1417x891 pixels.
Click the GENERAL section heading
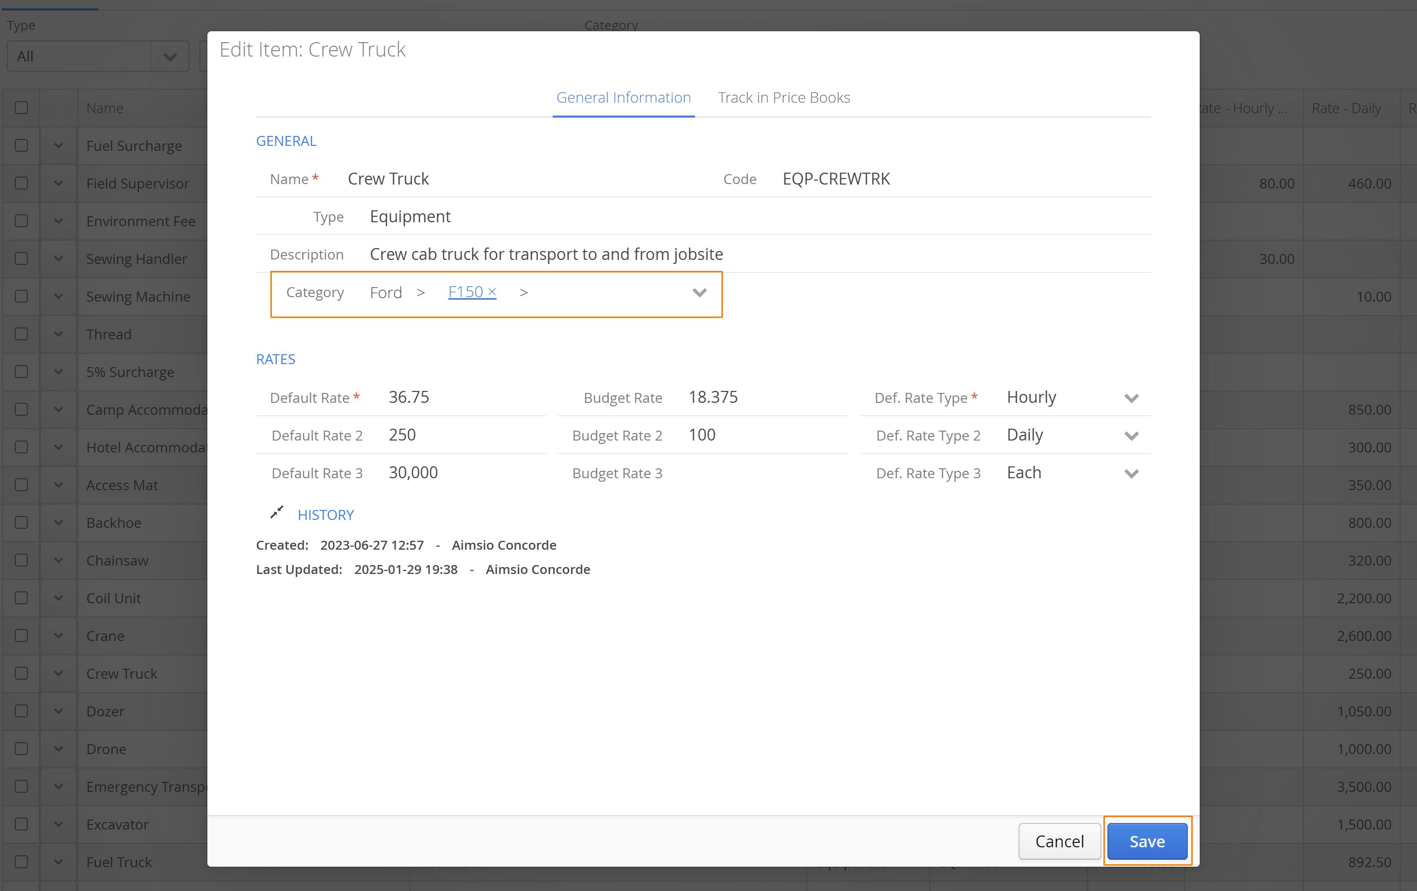[286, 141]
